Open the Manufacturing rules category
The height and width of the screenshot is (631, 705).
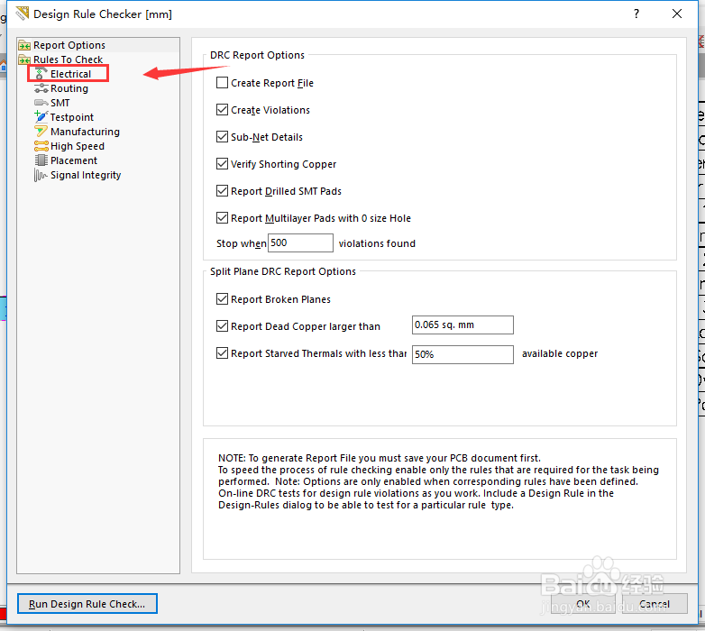[x=85, y=132]
